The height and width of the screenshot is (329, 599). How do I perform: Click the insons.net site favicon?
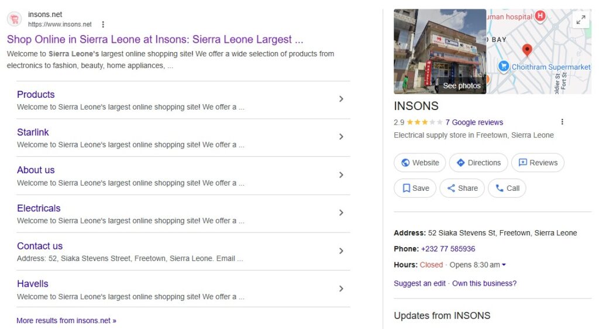15,19
